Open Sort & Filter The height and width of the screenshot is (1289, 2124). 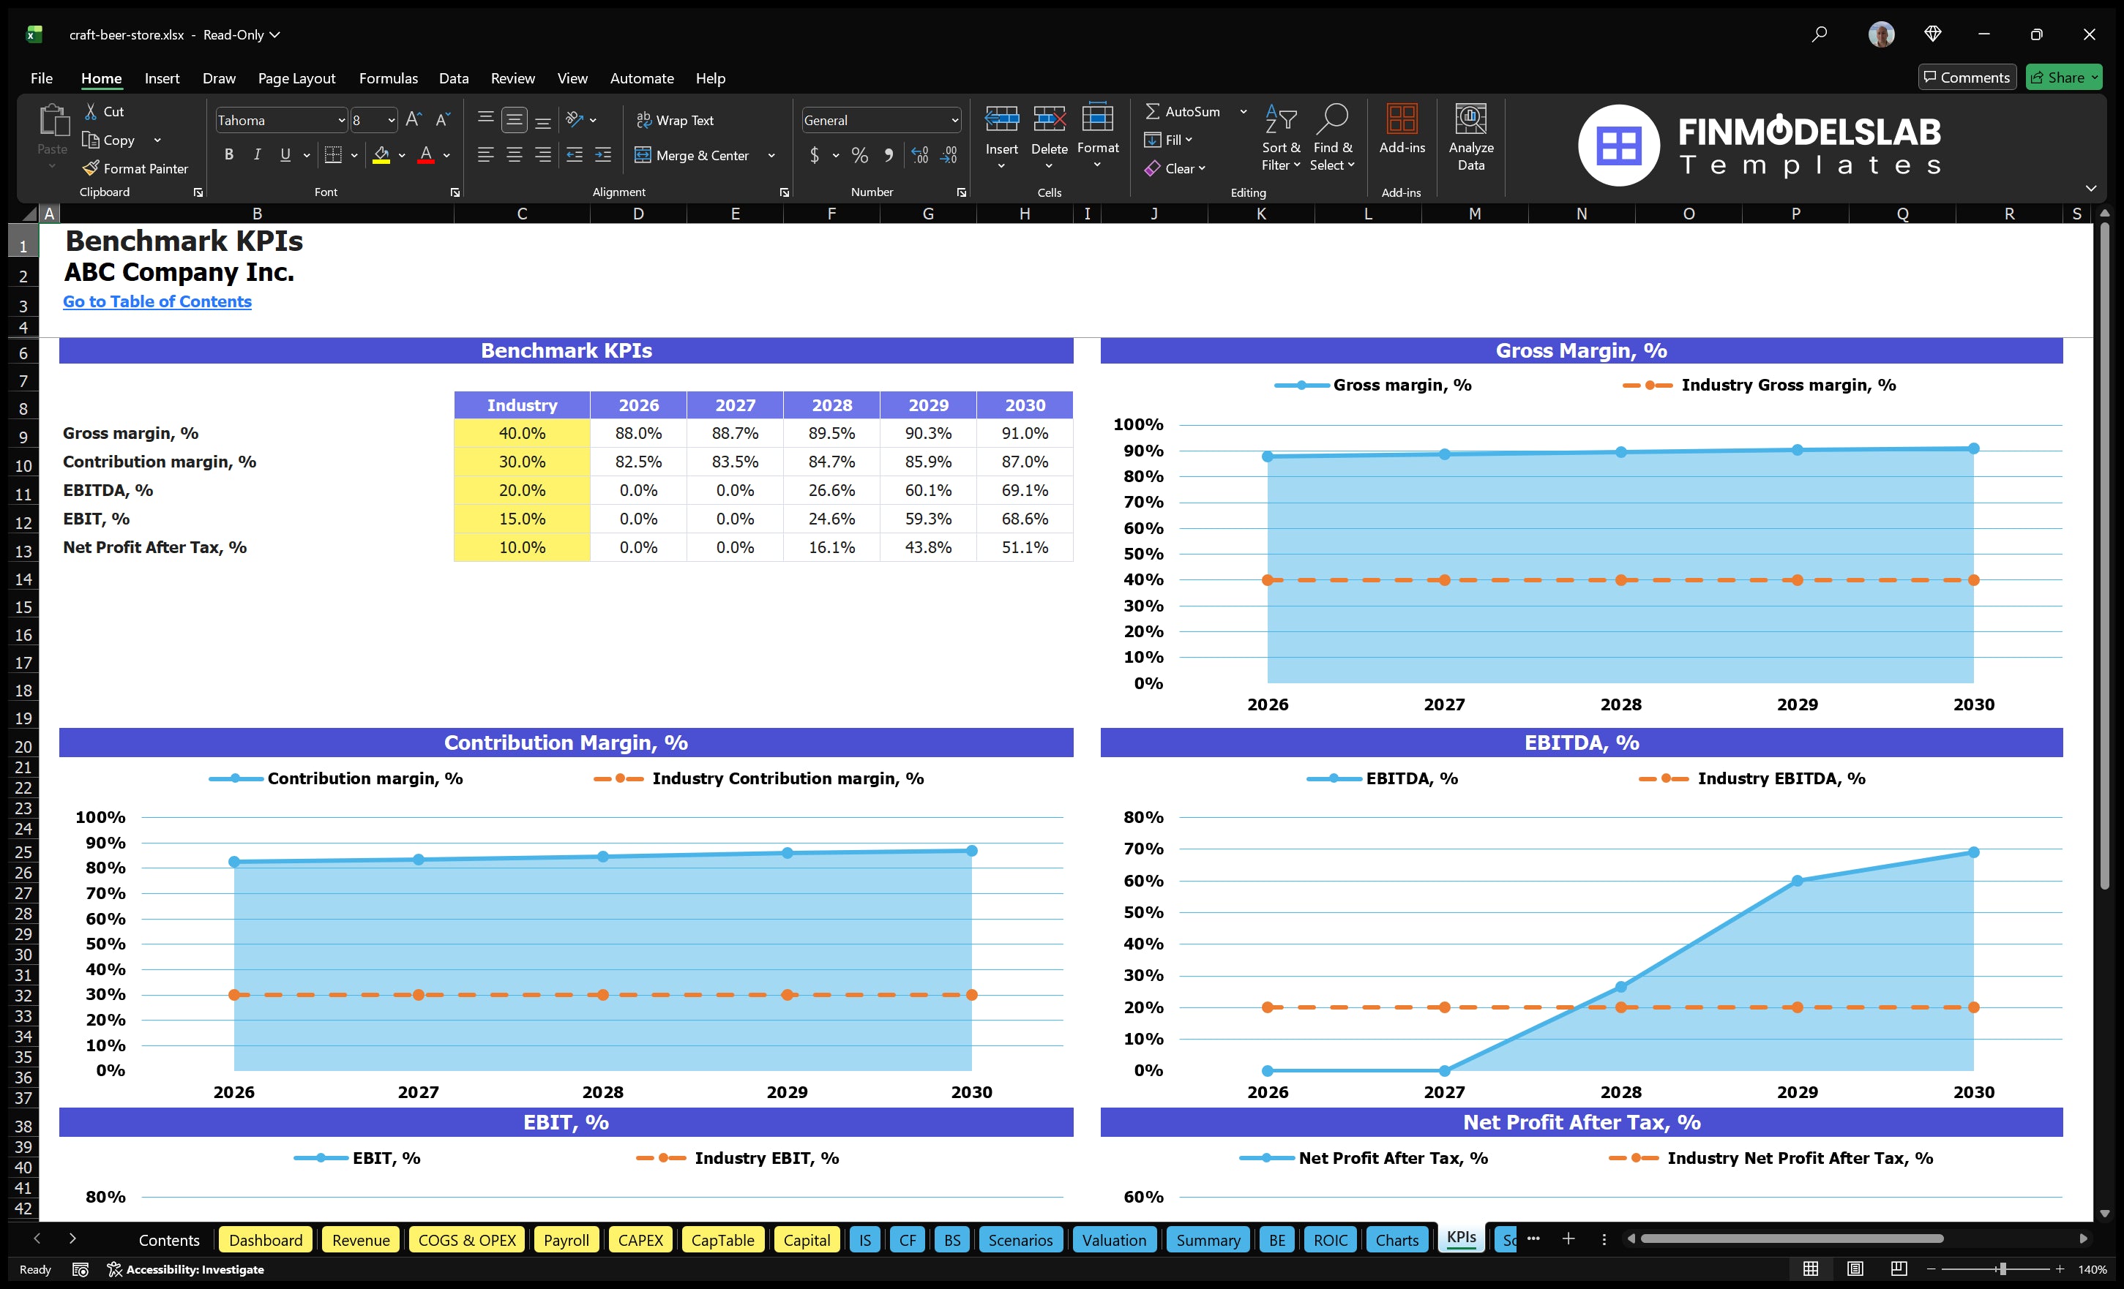tap(1281, 138)
